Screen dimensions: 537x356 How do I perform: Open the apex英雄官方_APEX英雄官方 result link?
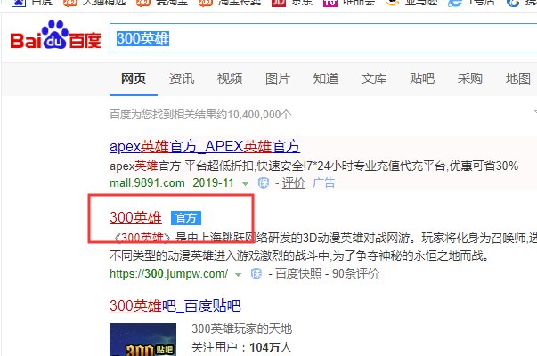pos(205,147)
